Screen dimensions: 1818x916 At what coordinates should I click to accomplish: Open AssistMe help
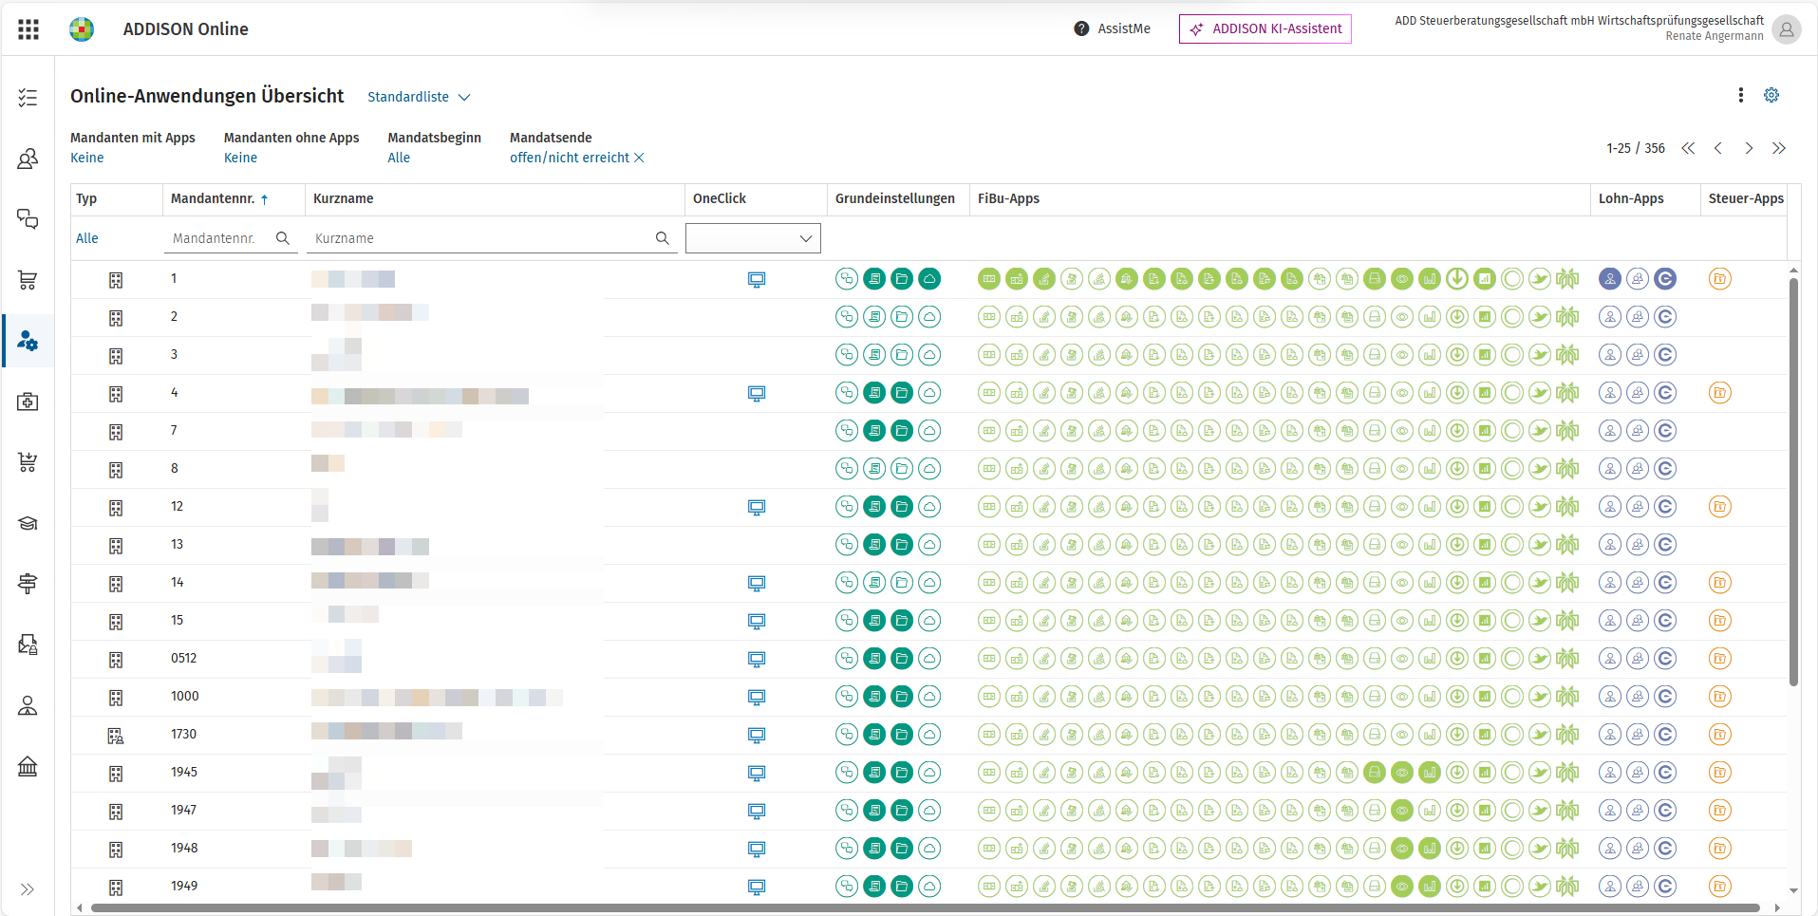(1112, 28)
